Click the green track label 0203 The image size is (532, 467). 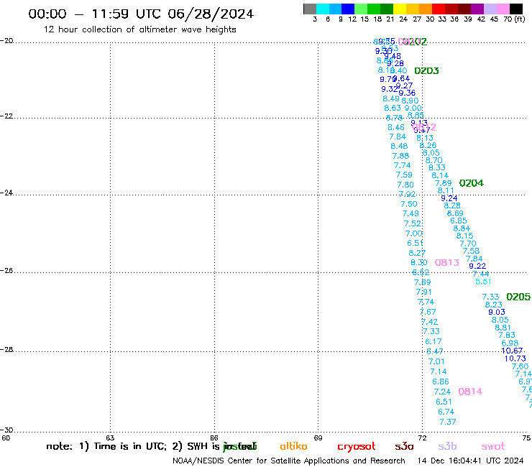click(x=426, y=71)
